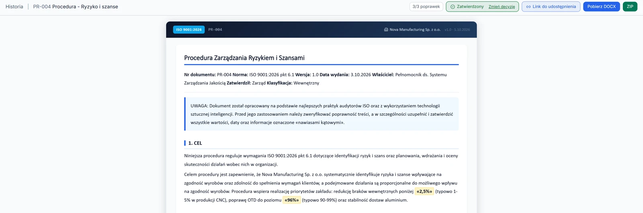Click the 'ISO 9001:2026' badge

[x=189, y=30]
